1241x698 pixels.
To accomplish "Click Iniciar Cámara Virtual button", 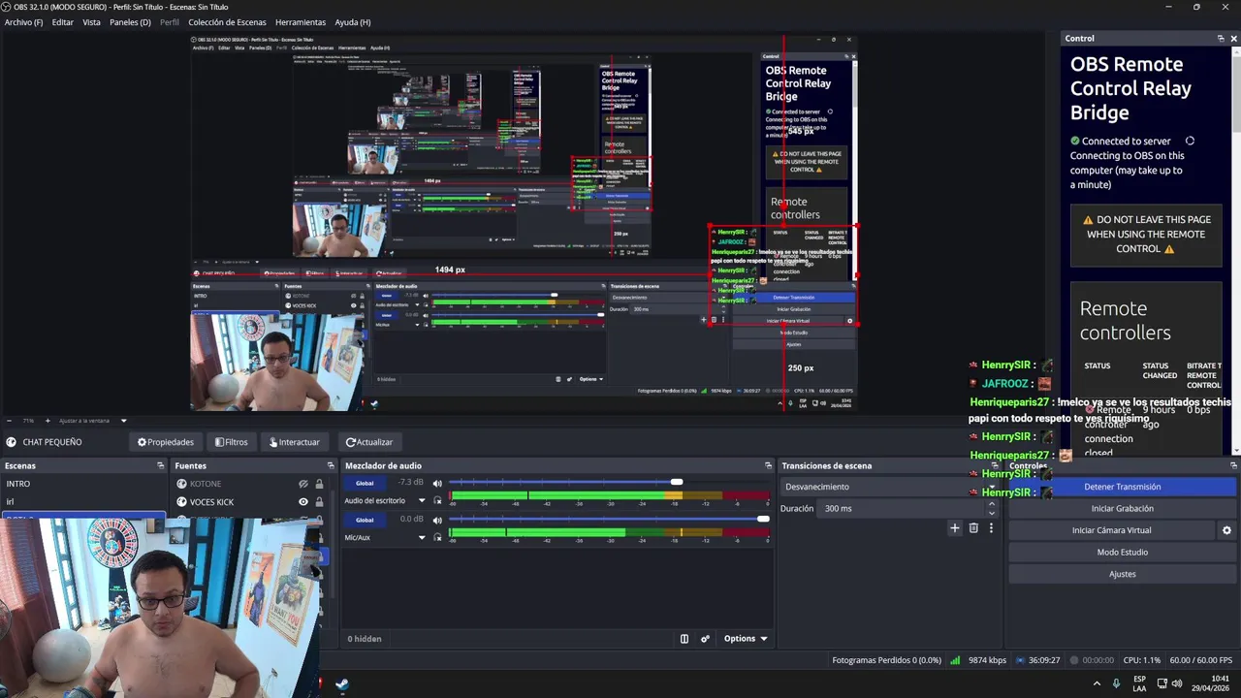I will tap(1111, 530).
